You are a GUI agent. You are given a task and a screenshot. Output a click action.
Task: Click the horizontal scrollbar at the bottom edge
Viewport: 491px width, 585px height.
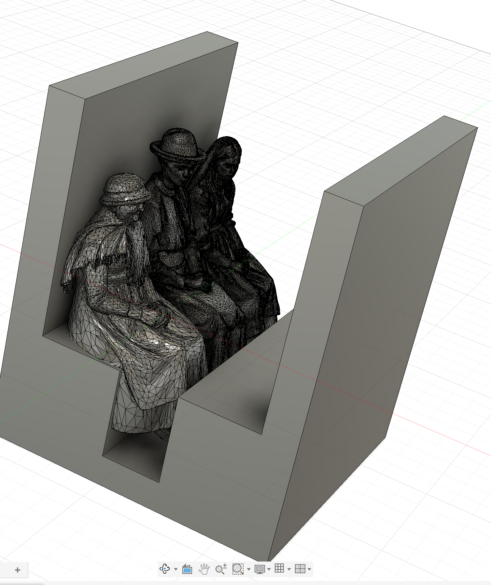point(21,584)
